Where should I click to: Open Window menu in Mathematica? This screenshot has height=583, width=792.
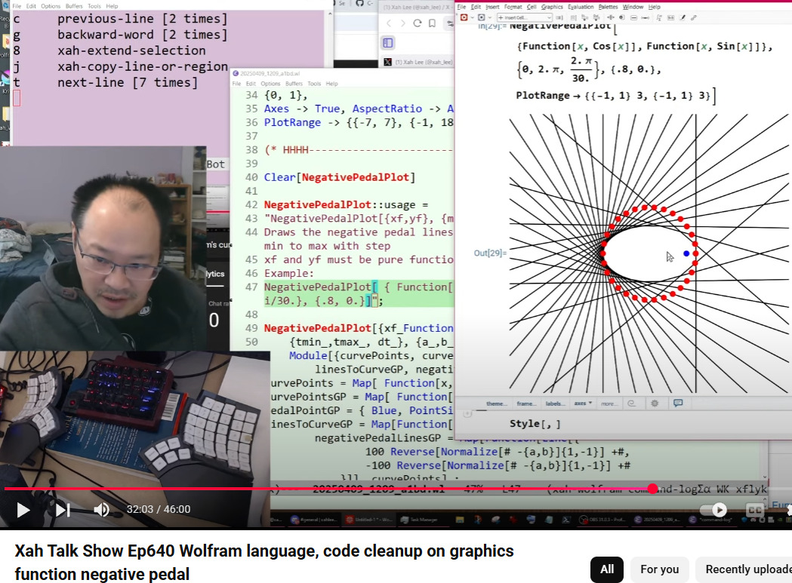point(633,7)
